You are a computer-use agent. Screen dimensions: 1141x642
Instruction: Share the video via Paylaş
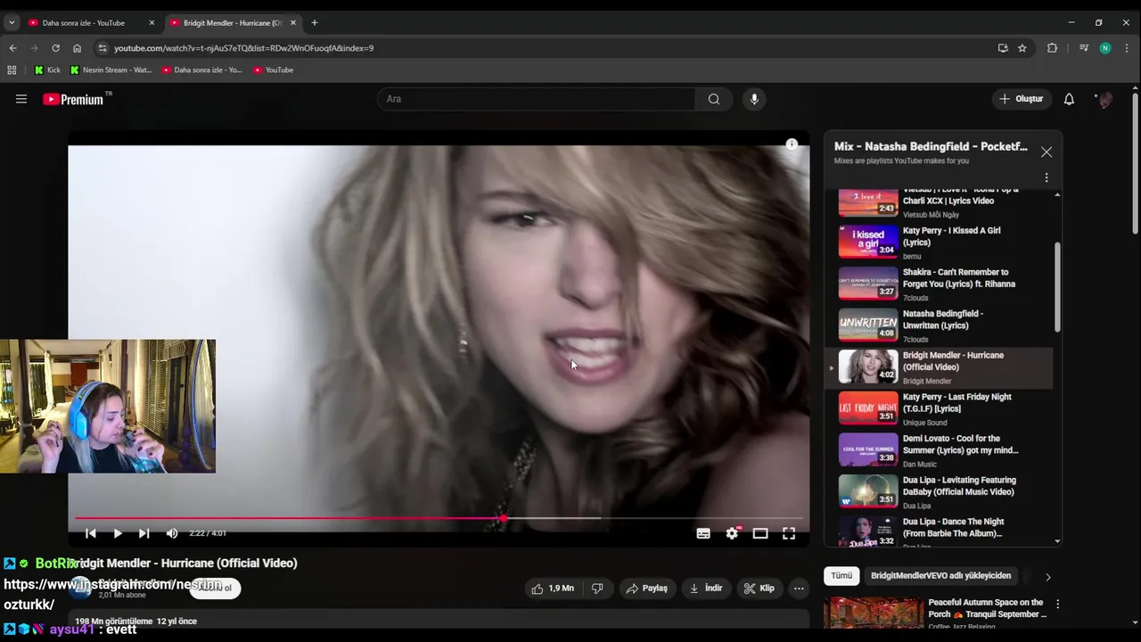(x=647, y=588)
